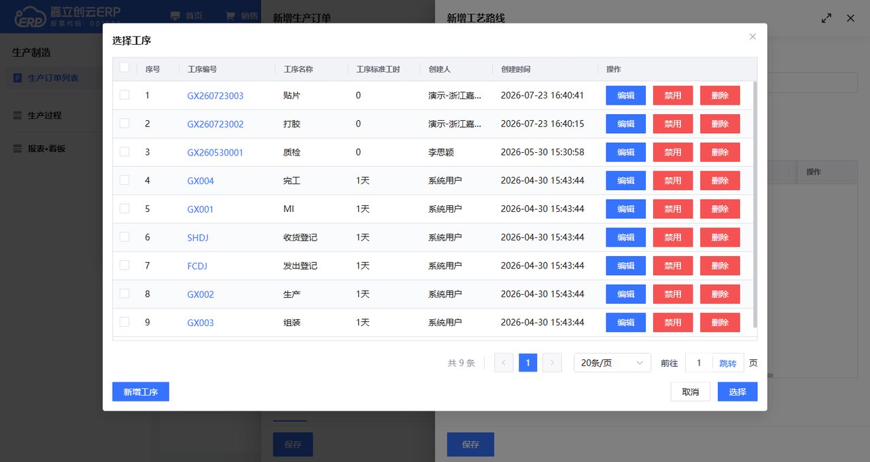Click creator cell 李思颖

coord(440,152)
